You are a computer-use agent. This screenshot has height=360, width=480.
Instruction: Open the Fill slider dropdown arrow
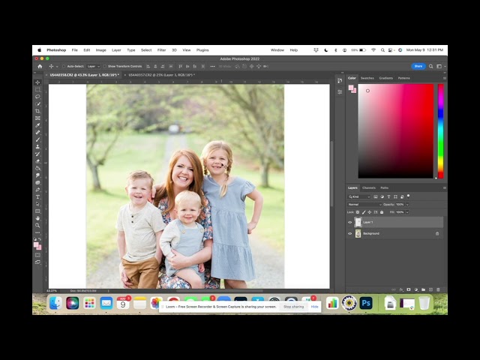tap(407, 212)
